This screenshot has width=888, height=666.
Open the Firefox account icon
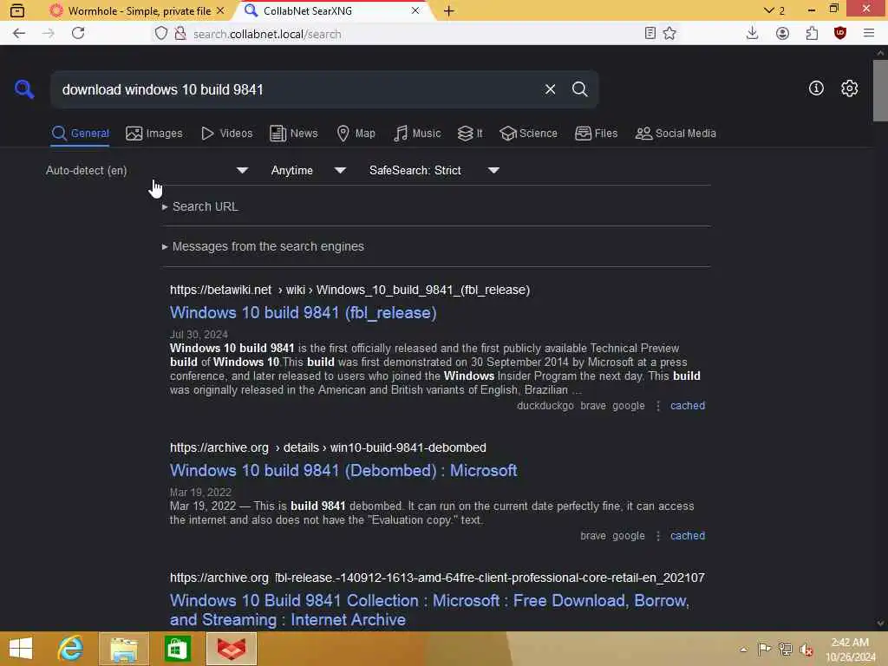[x=782, y=34]
